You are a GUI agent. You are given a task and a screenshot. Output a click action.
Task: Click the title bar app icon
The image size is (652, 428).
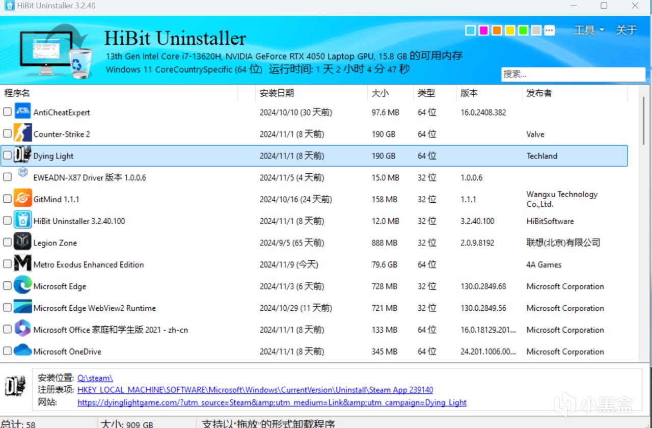9,6
